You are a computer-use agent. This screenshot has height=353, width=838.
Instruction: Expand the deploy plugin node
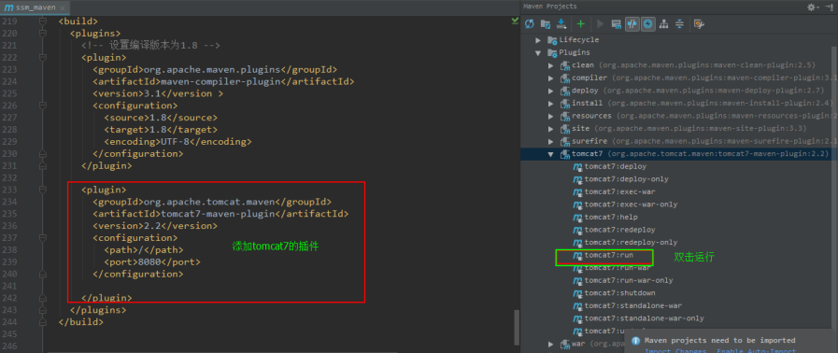tap(551, 91)
